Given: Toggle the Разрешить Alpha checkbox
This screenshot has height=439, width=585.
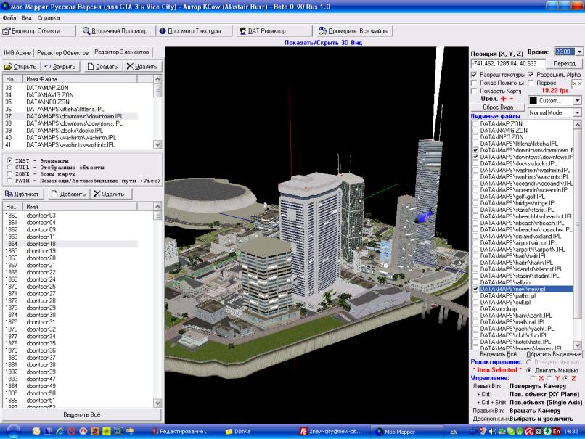Looking at the screenshot, I should 531,75.
